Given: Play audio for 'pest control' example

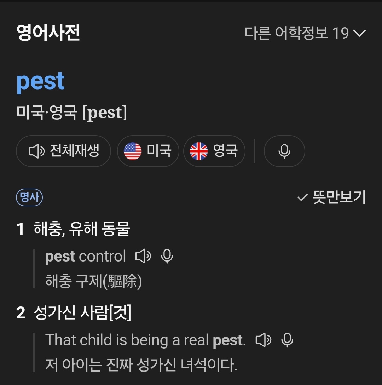Looking at the screenshot, I should [143, 256].
